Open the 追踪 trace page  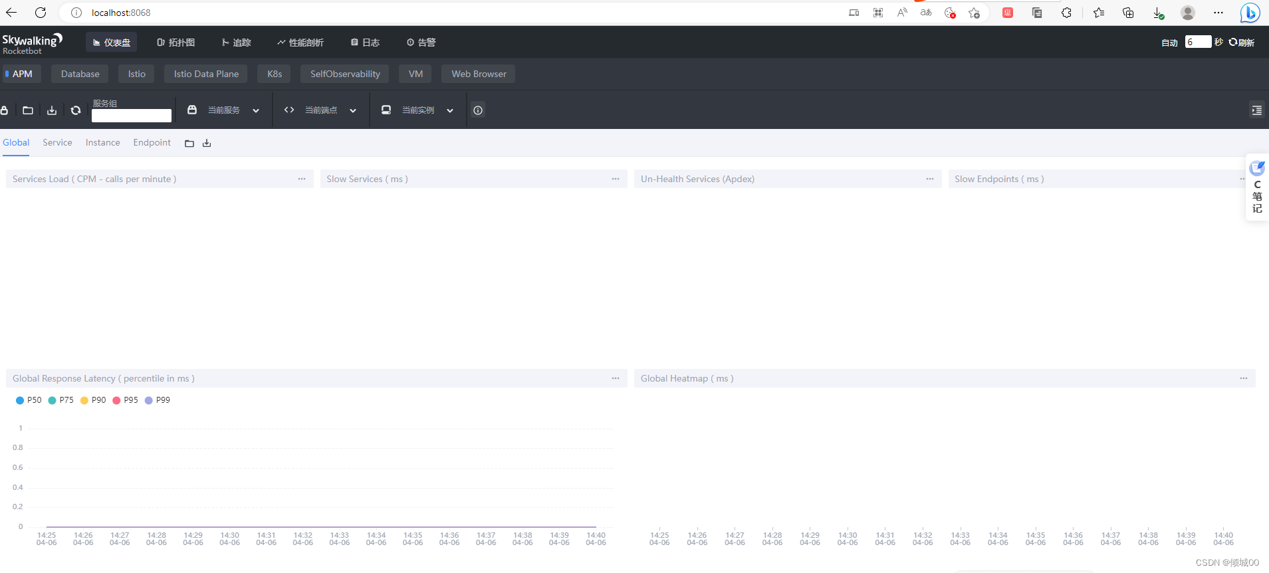point(236,42)
